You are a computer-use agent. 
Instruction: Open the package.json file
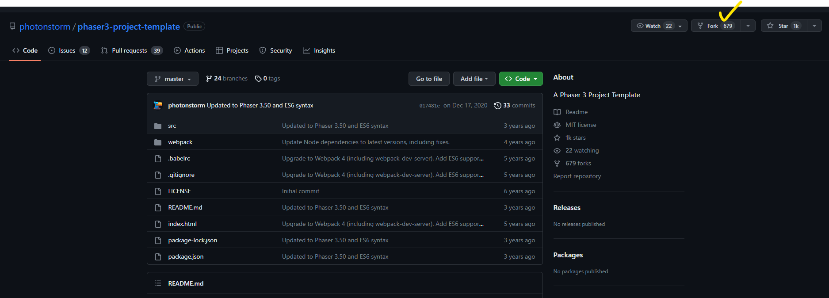tap(186, 257)
